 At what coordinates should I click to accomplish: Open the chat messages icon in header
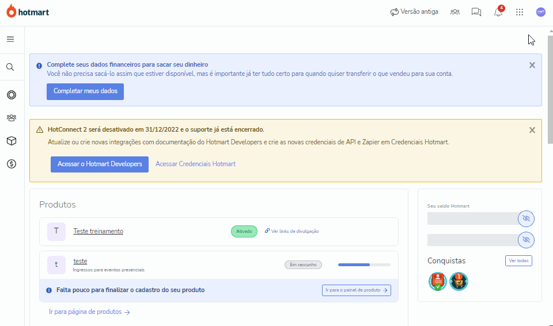476,12
